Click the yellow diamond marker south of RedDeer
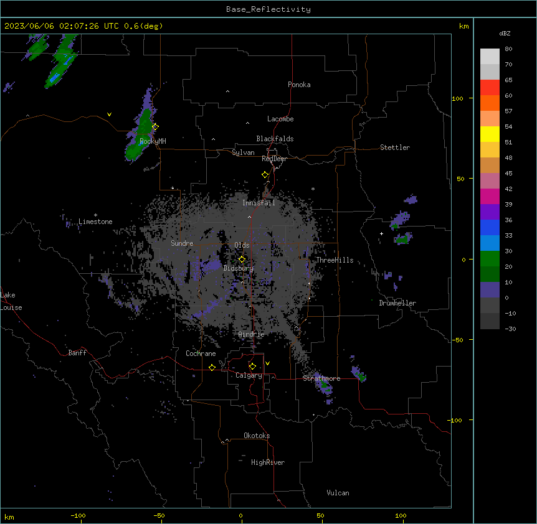Screen dimensions: 537x524 click(265, 175)
